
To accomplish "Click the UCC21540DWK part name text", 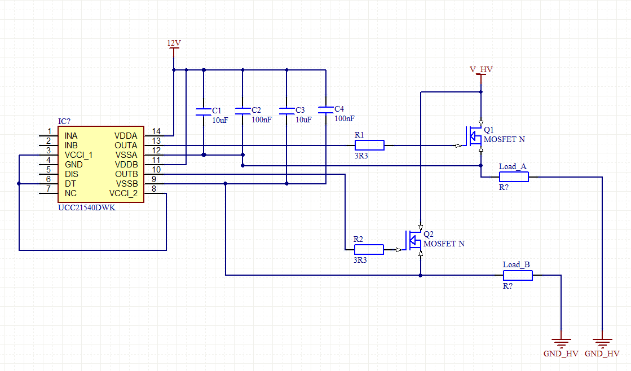I will tap(87, 207).
